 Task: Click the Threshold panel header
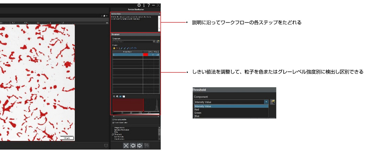[135, 35]
